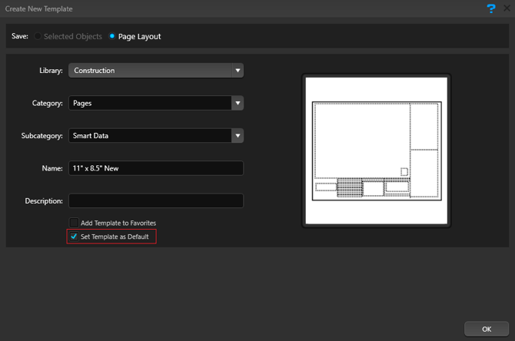Click into the Name field

coord(156,168)
